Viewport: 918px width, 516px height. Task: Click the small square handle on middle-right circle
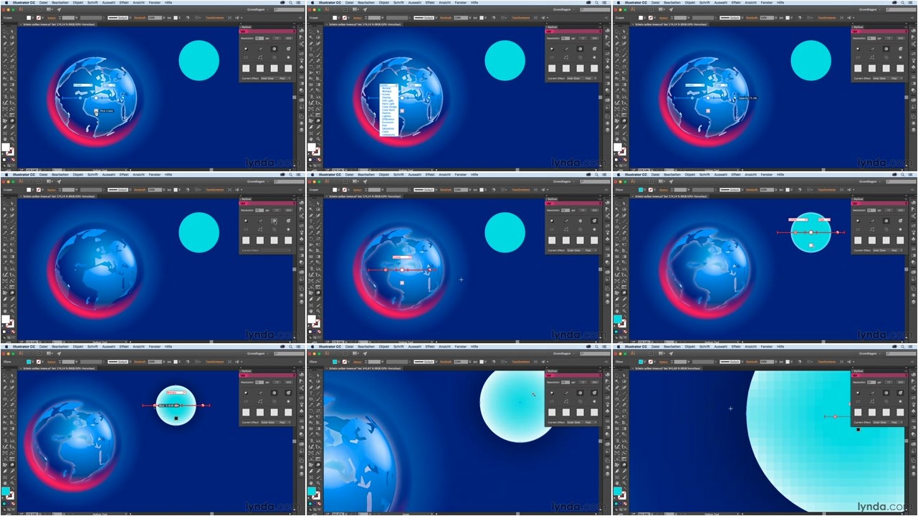click(811, 245)
